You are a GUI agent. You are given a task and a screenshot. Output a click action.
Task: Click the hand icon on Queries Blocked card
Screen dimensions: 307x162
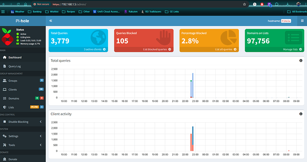tap(163, 38)
